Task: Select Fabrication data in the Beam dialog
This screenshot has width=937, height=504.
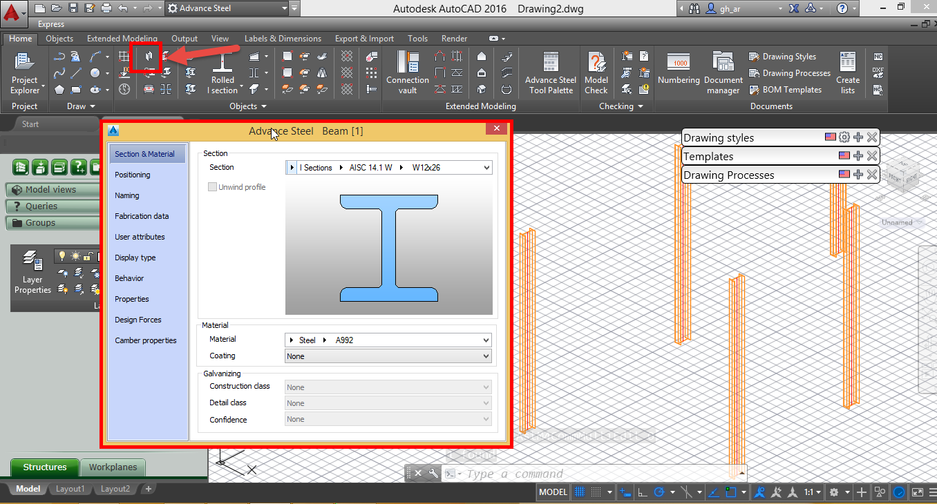Action: click(x=140, y=215)
